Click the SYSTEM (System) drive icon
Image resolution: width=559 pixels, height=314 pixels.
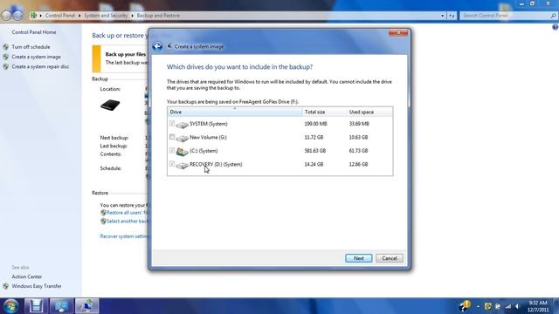tap(183, 125)
